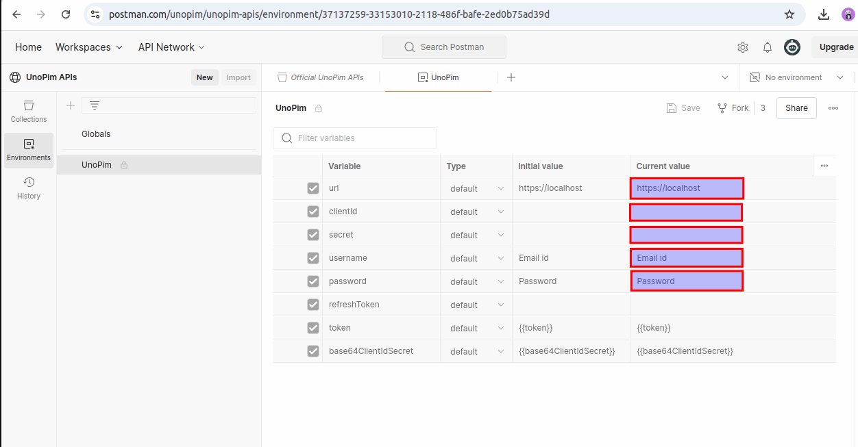Expand the open tabs chevron list
The image size is (858, 447).
point(725,77)
